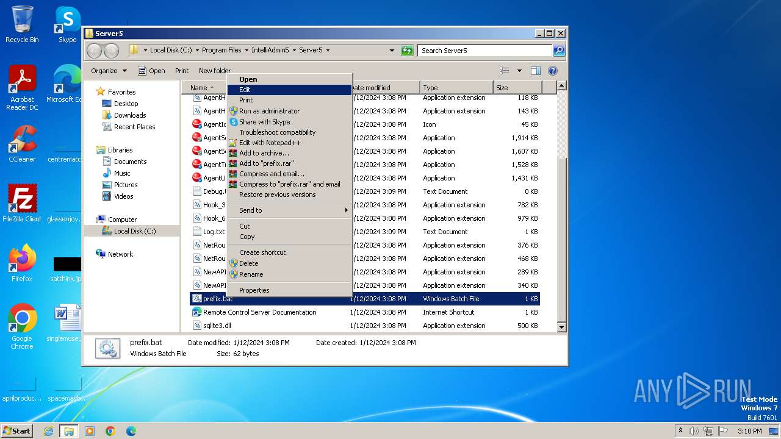This screenshot has width=781, height=439.
Task: Expand the Send to submenu
Action: pos(289,210)
